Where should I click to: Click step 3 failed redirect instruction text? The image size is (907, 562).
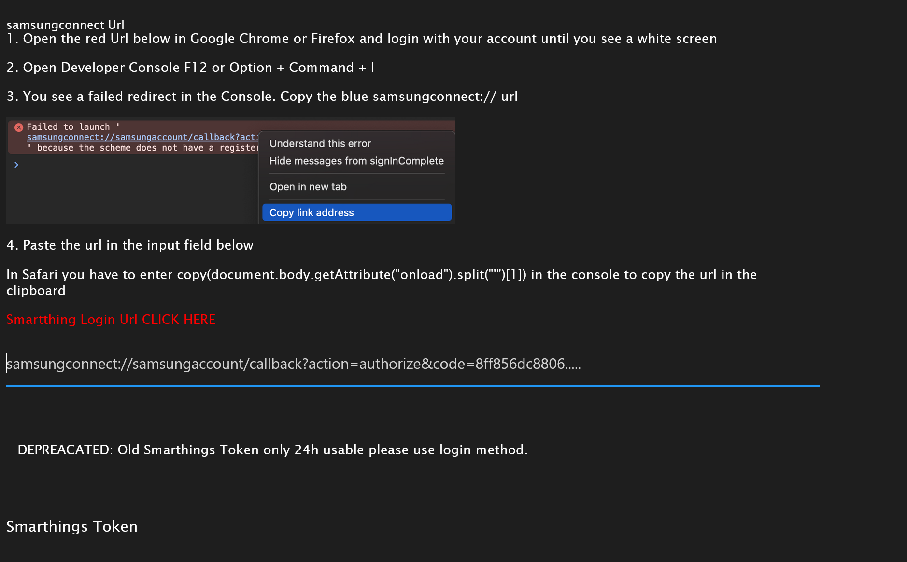262,97
